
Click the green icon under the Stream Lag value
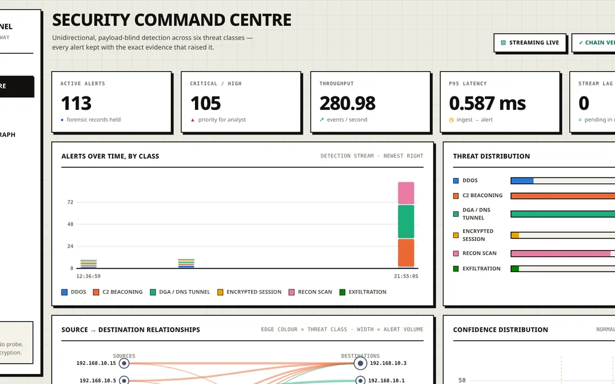coord(580,120)
